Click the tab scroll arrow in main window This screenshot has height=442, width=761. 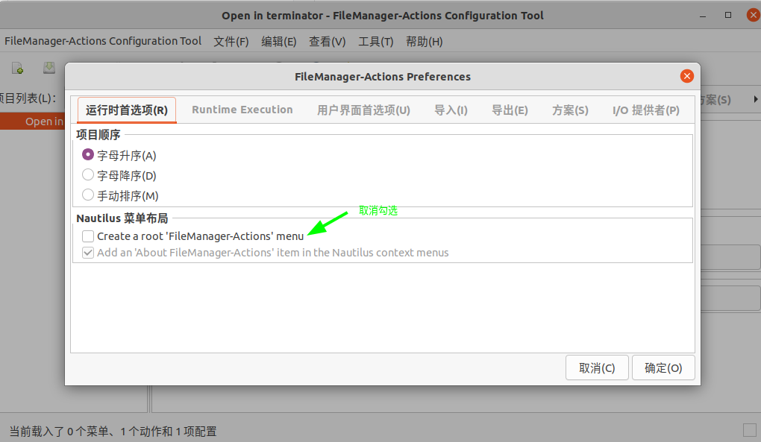pyautogui.click(x=756, y=99)
